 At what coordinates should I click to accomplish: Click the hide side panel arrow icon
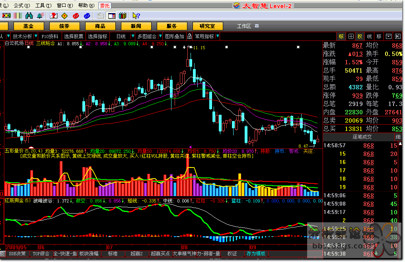(x=398, y=37)
